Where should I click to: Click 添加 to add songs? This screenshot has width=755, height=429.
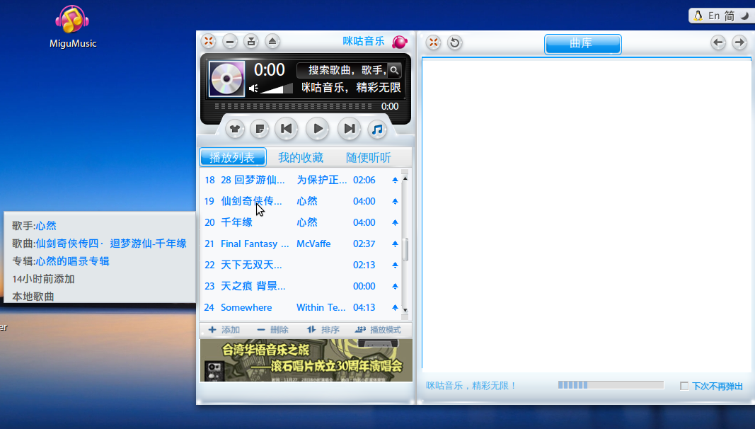coord(224,330)
